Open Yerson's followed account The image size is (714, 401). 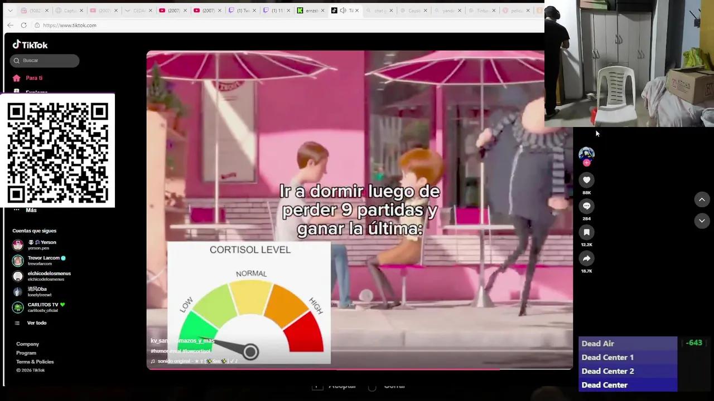coord(35,244)
